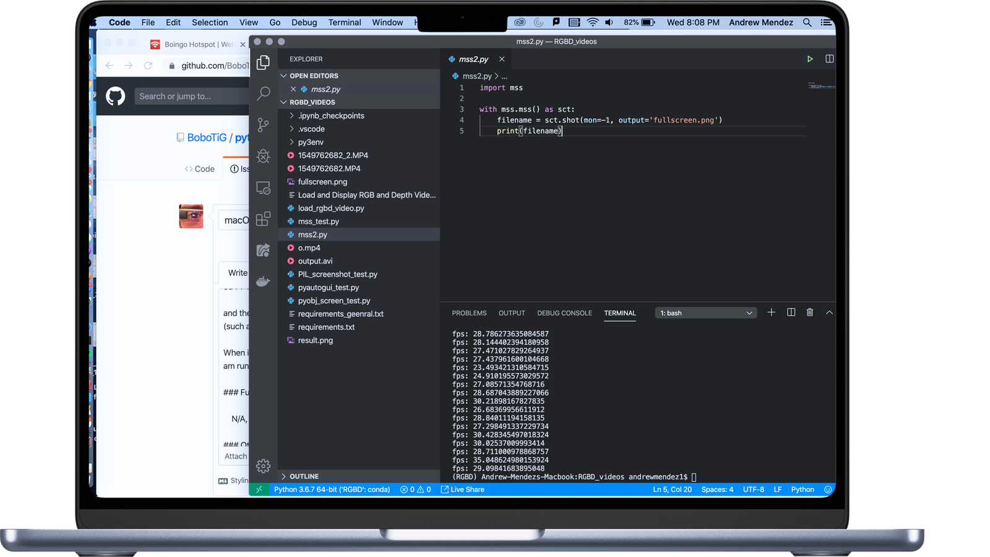Switch to the DEBUG CONSOLE tab

(564, 313)
